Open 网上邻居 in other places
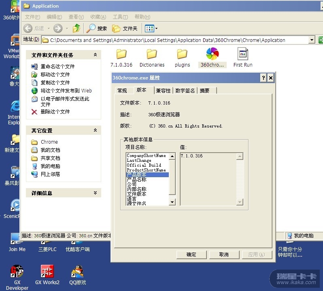Image resolution: width=323 pixels, height=291 pixels. pos(50,174)
